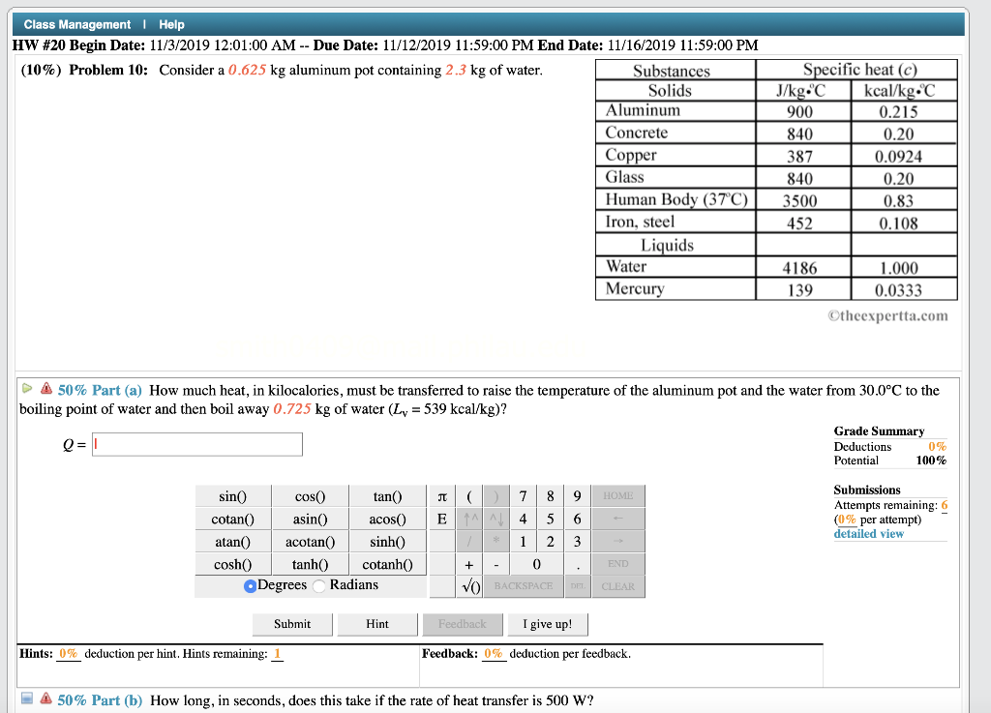Submit your answer for Part (a)
The width and height of the screenshot is (991, 713).
tap(291, 624)
